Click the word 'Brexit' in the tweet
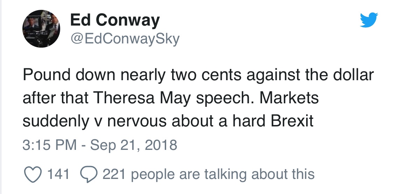The width and height of the screenshot is (395, 194). pos(292,121)
